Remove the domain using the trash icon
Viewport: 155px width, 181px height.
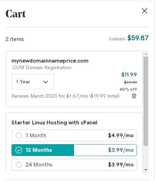coord(134,96)
